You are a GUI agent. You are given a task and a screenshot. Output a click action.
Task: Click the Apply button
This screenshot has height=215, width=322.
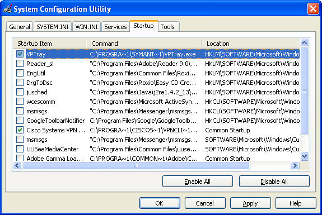[250, 203]
